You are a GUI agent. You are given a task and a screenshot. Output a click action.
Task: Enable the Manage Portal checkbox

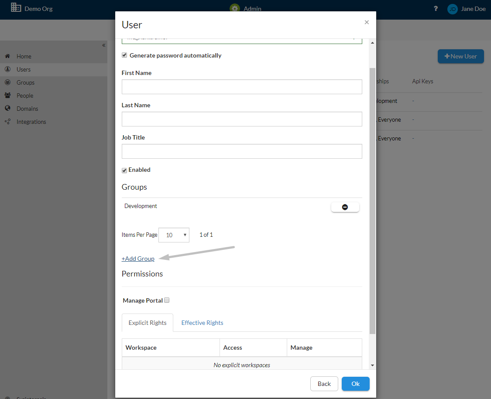(167, 300)
